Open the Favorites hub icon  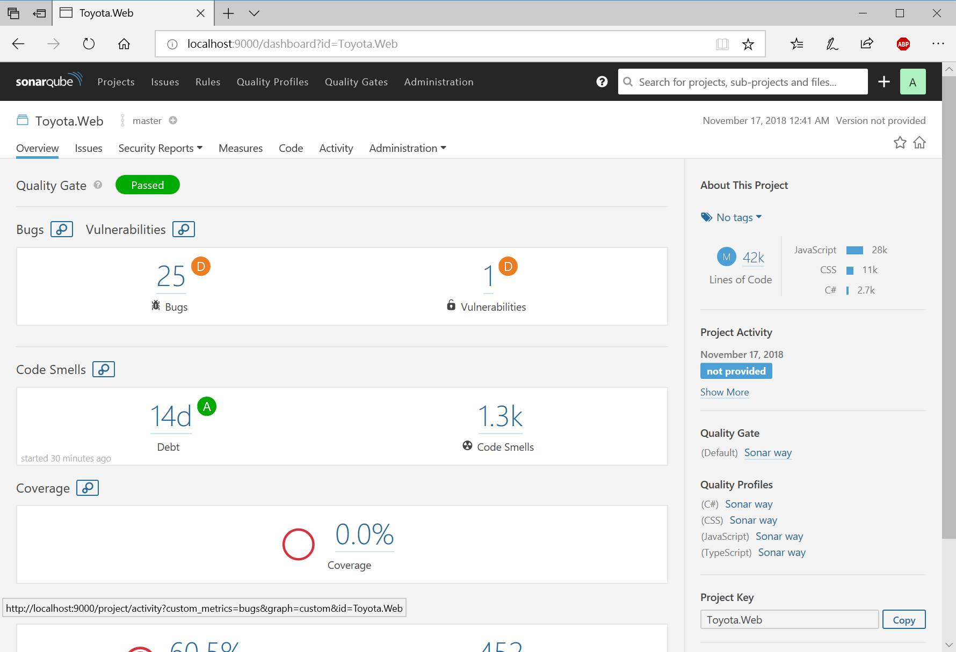point(797,44)
